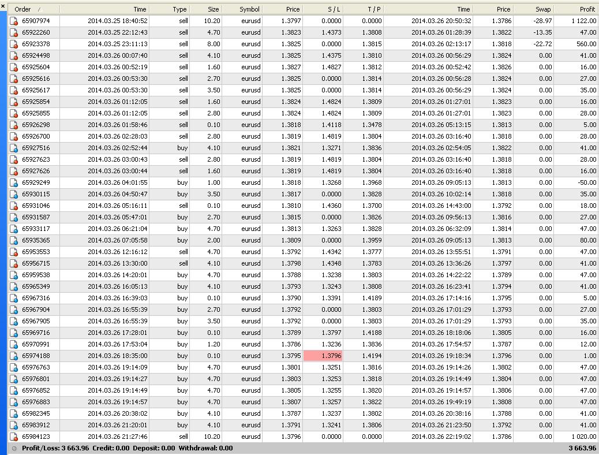The width and height of the screenshot is (599, 455).
Task: Select the highlighted S/L value 1.3796
Action: point(323,356)
